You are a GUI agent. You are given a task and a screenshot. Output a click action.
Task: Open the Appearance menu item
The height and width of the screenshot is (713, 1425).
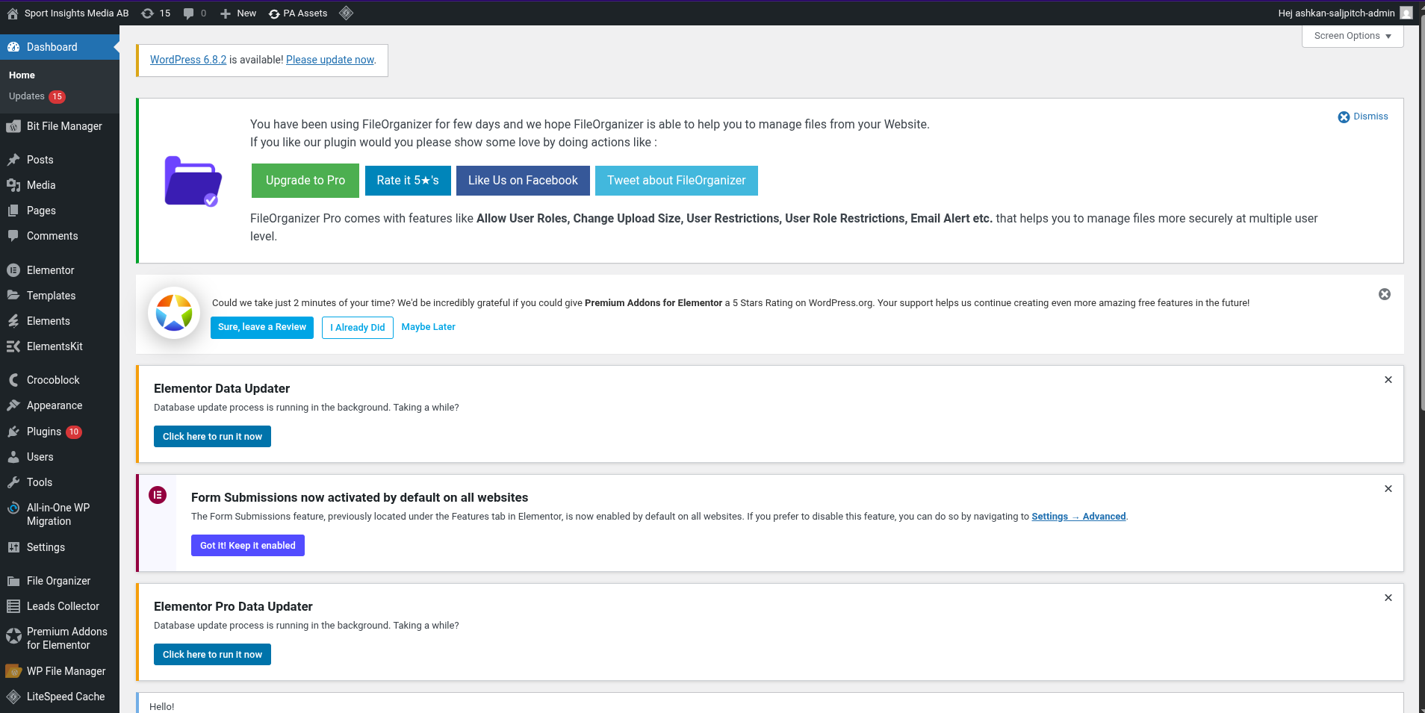coord(55,405)
